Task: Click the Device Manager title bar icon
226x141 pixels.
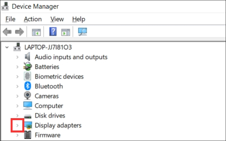Action: [5, 6]
